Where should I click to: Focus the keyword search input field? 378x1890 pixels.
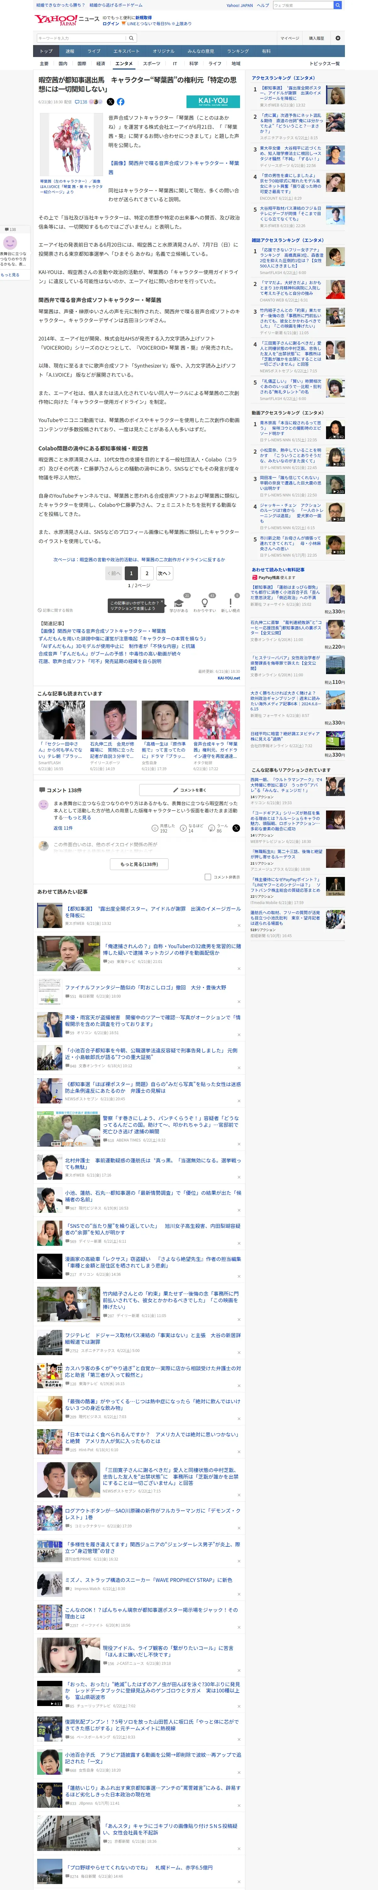81,38
